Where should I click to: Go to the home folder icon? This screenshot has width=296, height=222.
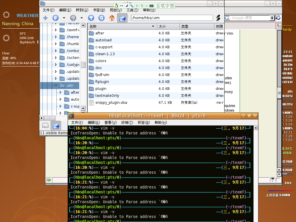(x=112, y=18)
